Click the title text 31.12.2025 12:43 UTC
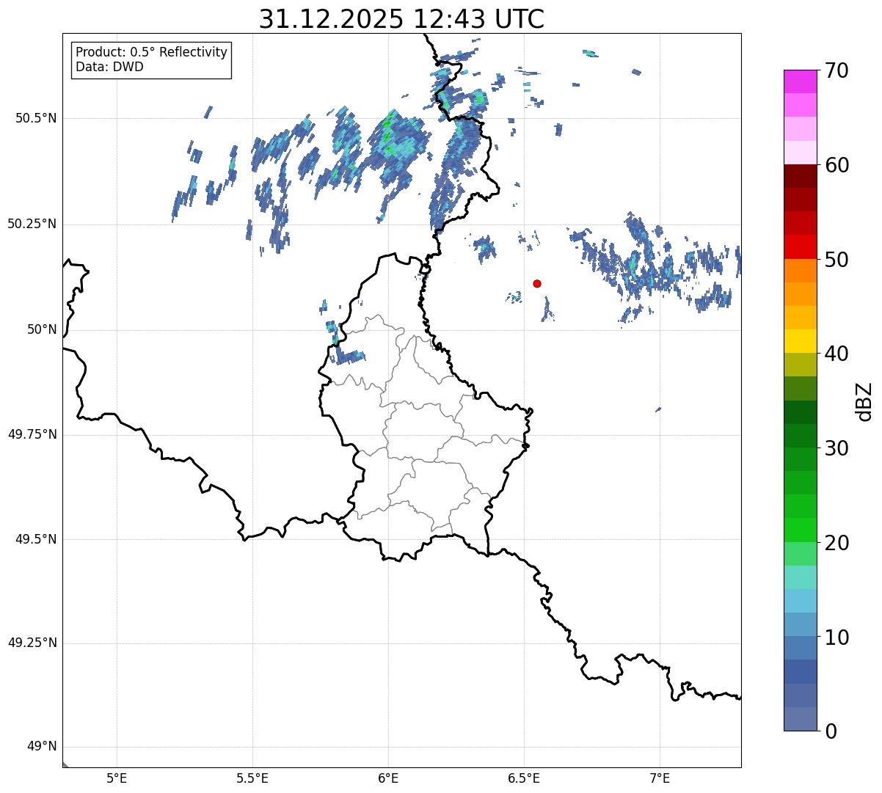The width and height of the screenshot is (882, 793). [401, 19]
